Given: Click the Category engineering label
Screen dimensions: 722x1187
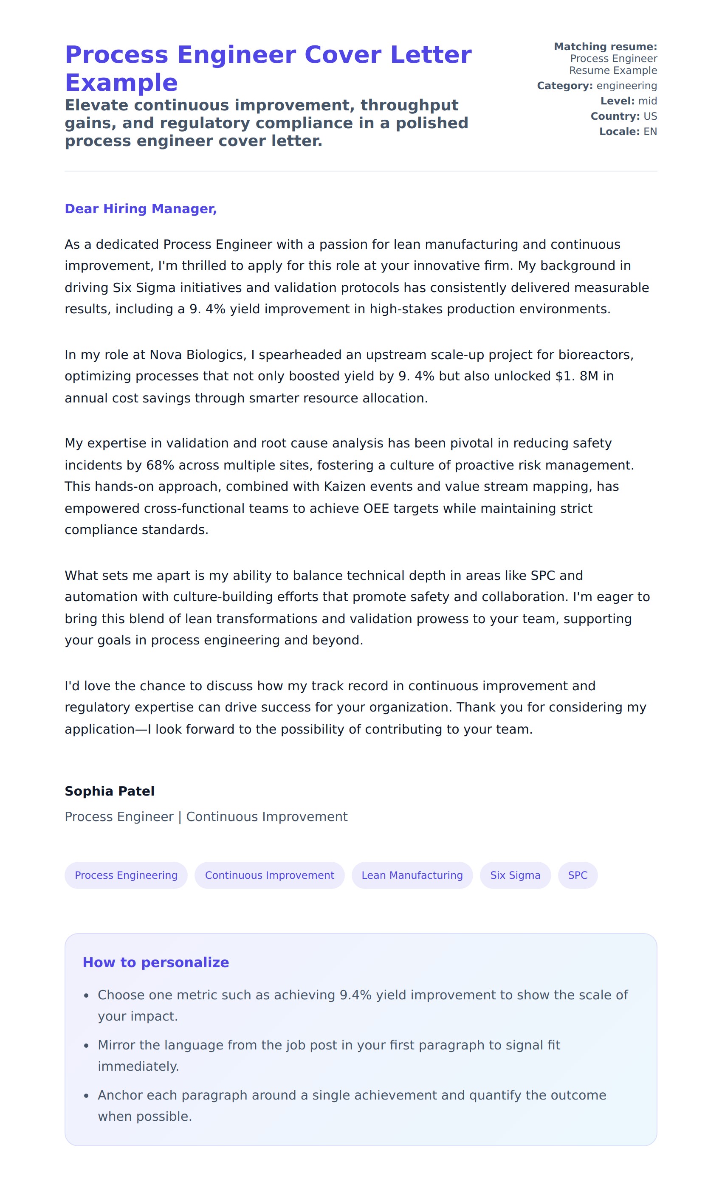Looking at the screenshot, I should pyautogui.click(x=596, y=86).
